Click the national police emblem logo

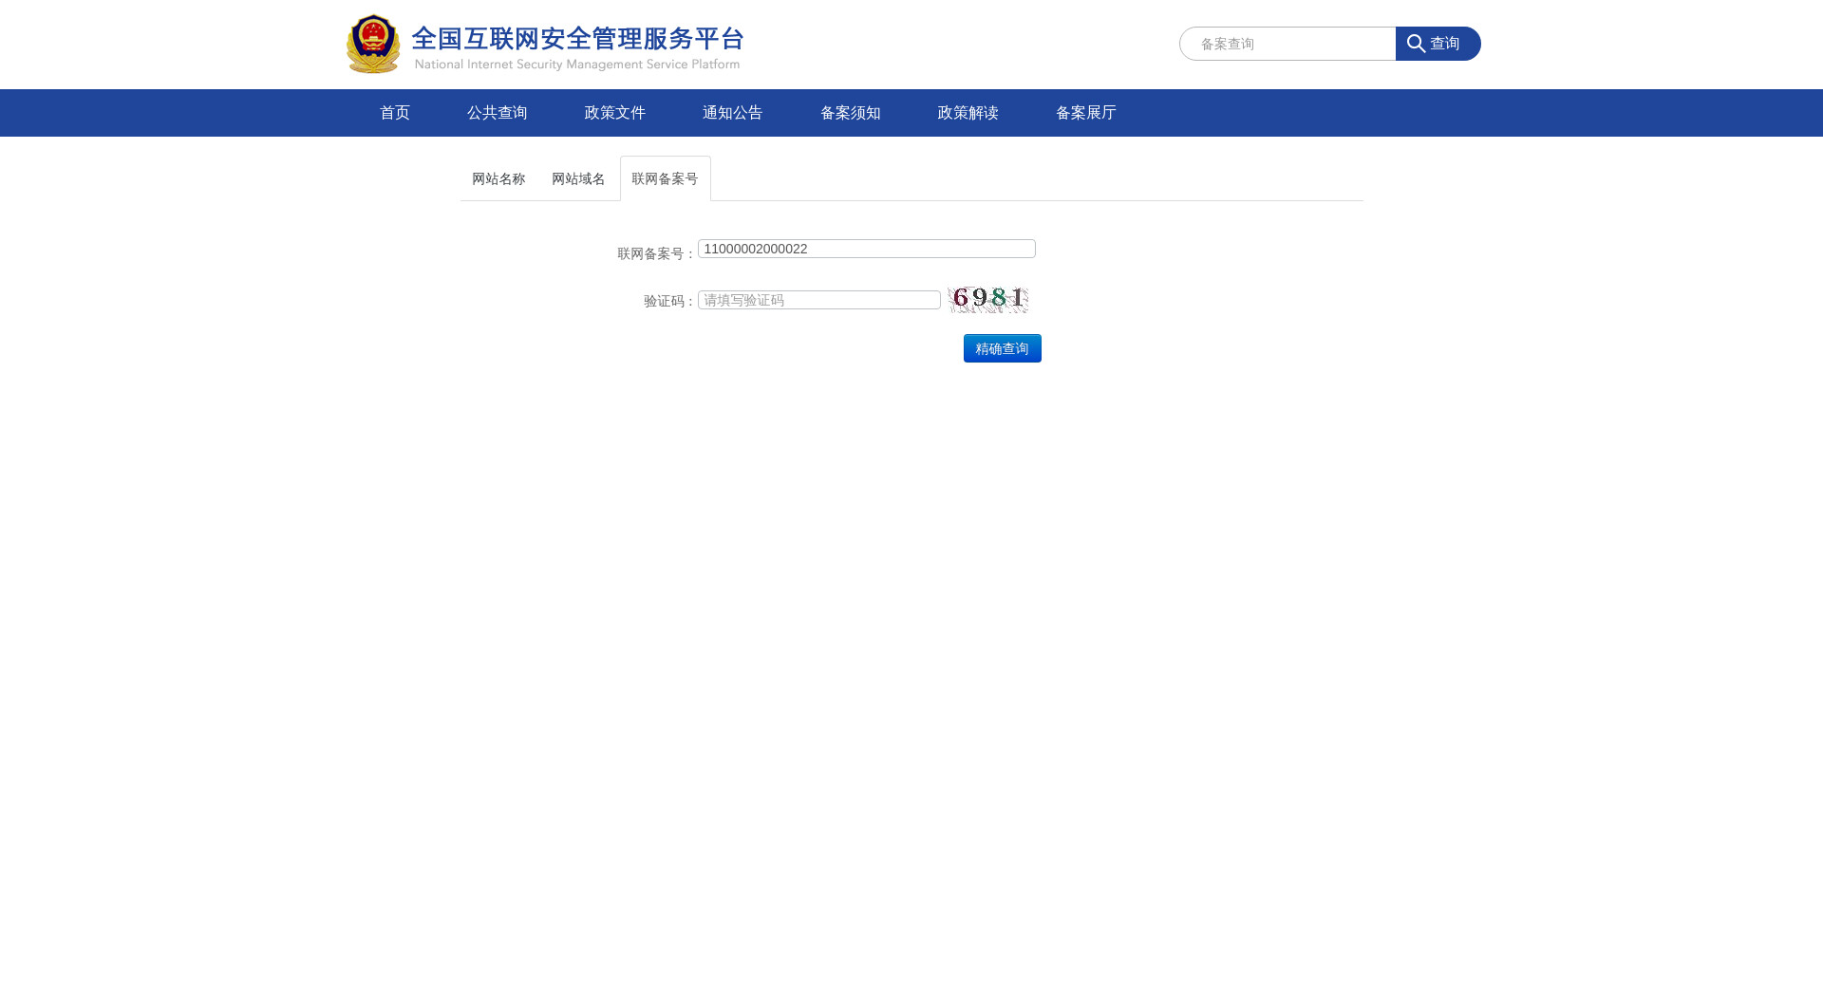[x=373, y=44]
